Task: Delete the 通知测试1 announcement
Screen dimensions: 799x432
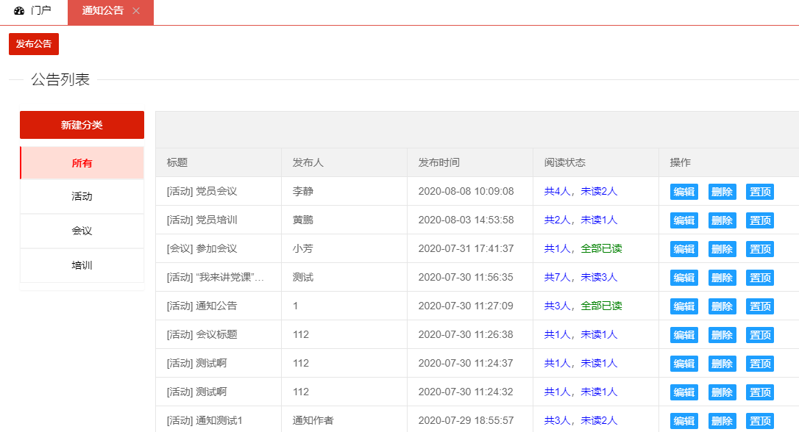Action: [x=722, y=421]
